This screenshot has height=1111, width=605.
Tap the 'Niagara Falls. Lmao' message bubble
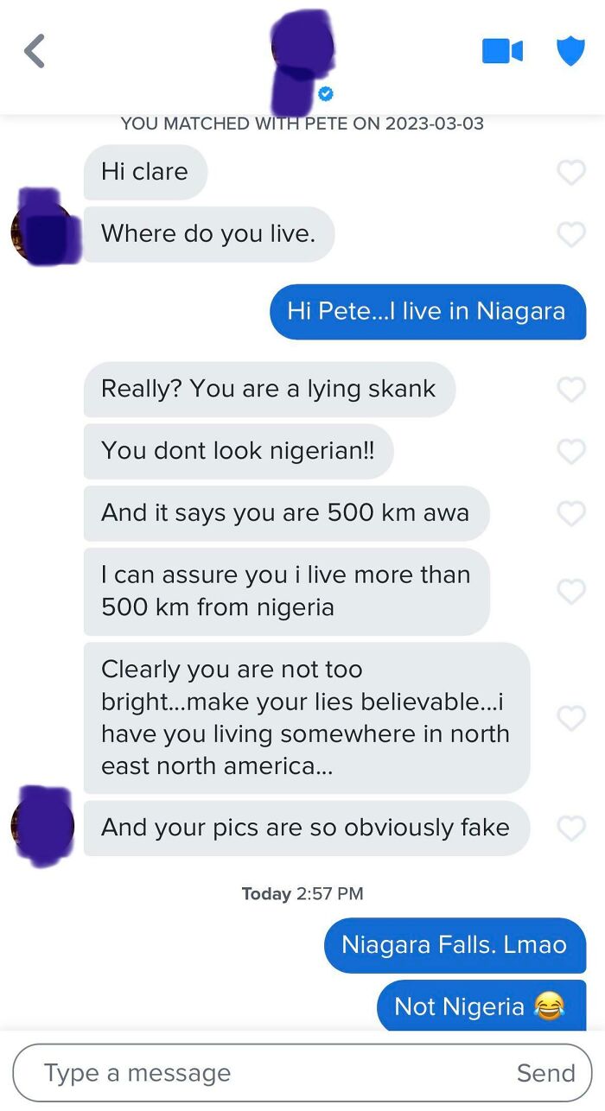(x=455, y=945)
